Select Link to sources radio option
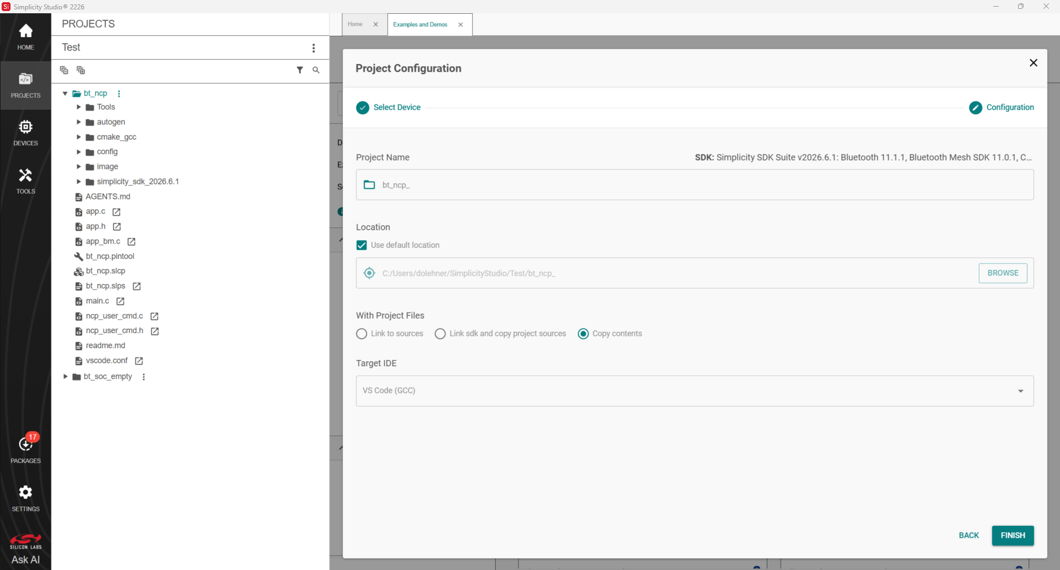 tap(362, 334)
